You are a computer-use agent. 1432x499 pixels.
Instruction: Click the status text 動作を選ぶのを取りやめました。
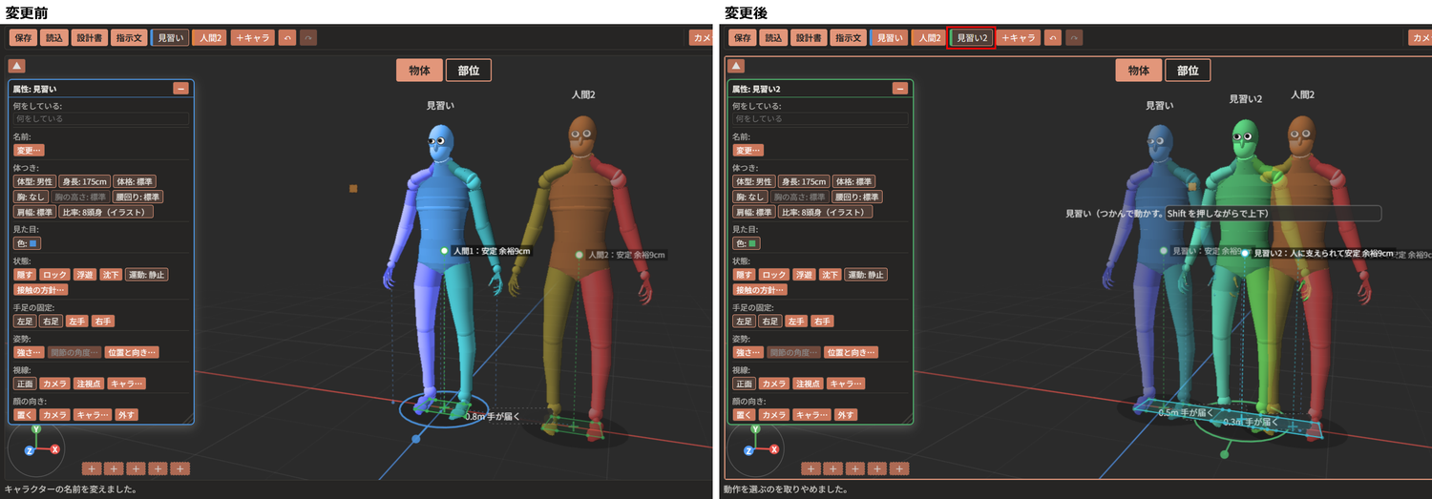click(786, 489)
